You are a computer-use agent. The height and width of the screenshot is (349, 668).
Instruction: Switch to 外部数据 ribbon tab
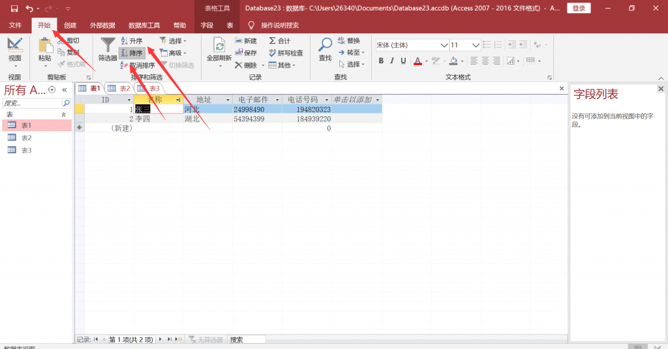tap(102, 25)
